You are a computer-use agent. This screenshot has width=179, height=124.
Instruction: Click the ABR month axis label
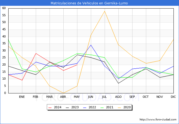pos(63,97)
